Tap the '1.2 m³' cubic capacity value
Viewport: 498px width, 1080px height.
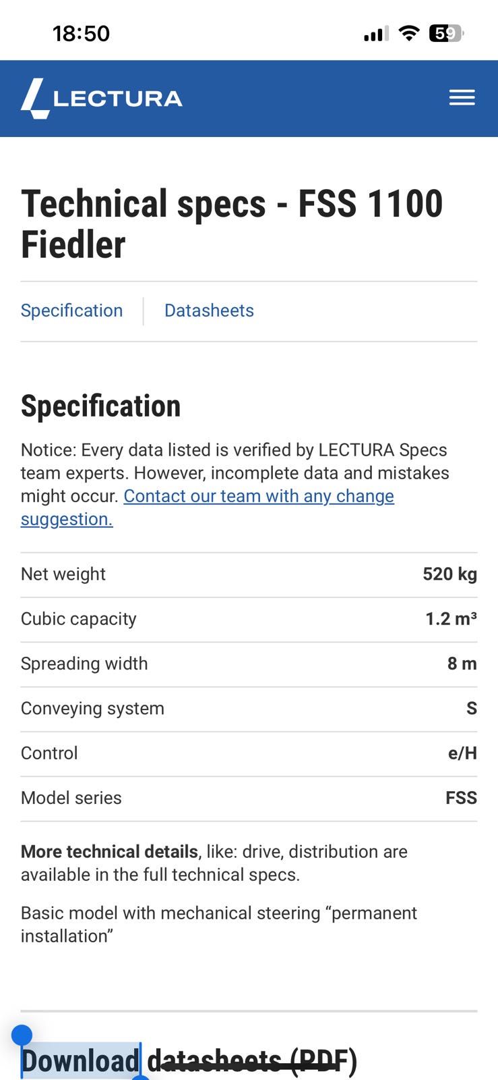[x=451, y=619]
